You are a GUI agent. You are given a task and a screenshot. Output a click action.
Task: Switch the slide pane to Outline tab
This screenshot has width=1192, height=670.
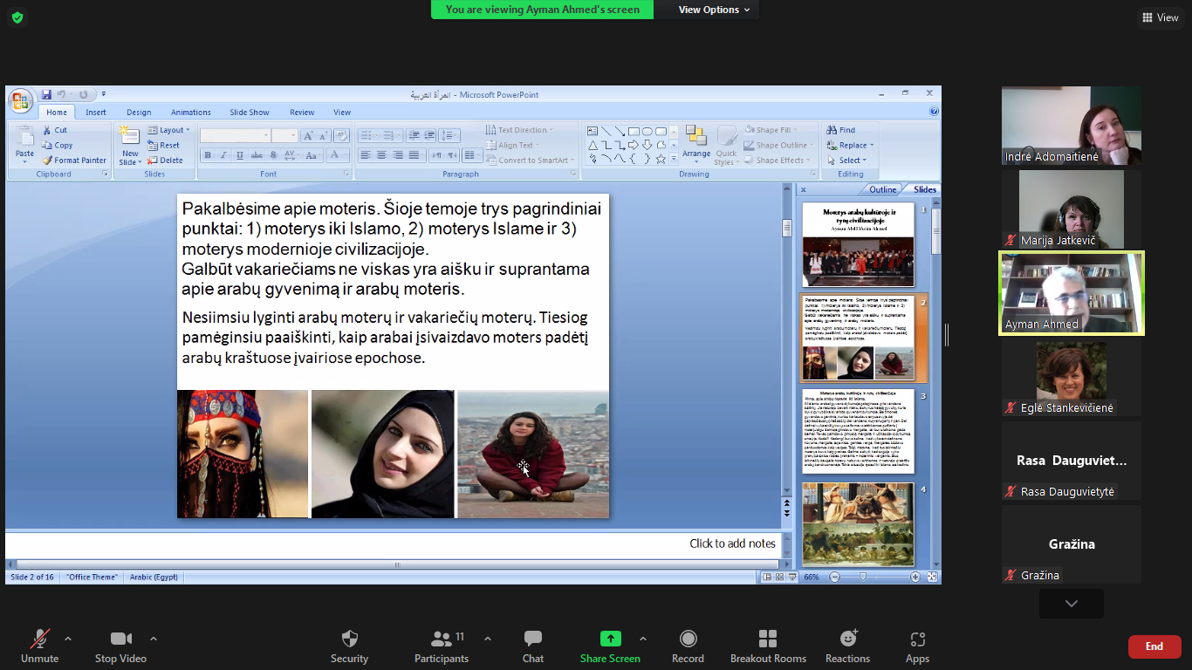click(x=882, y=189)
